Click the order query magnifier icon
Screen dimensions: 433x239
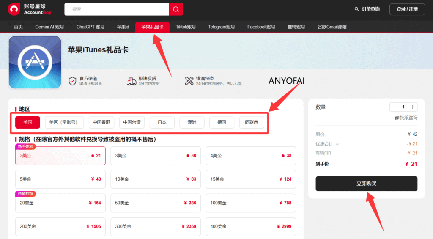pyautogui.click(x=357, y=9)
